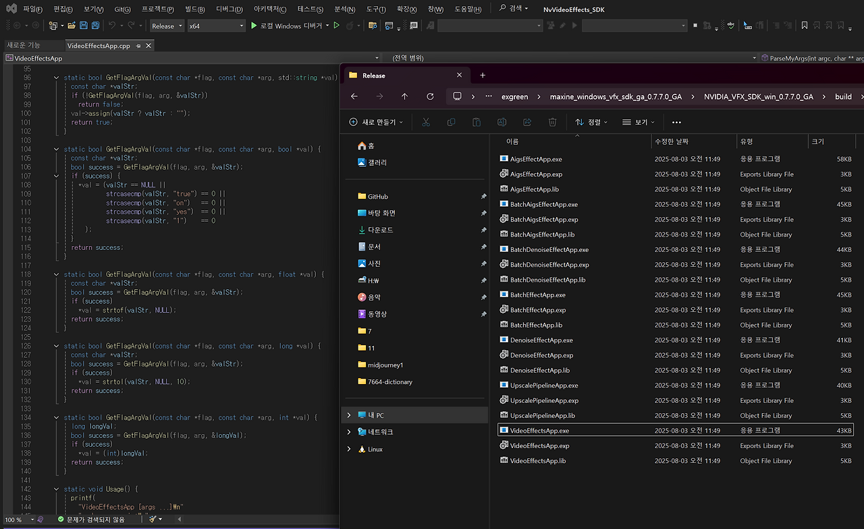The width and height of the screenshot is (864, 529).
Task: Run 로컬 Windows 디버거
Action: click(x=286, y=26)
